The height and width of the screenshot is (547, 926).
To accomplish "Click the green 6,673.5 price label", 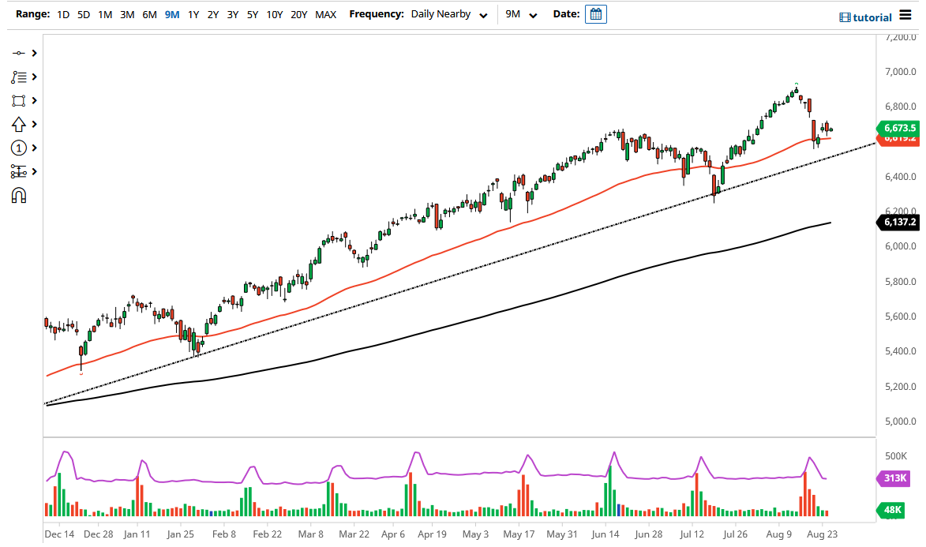I will pos(899,127).
